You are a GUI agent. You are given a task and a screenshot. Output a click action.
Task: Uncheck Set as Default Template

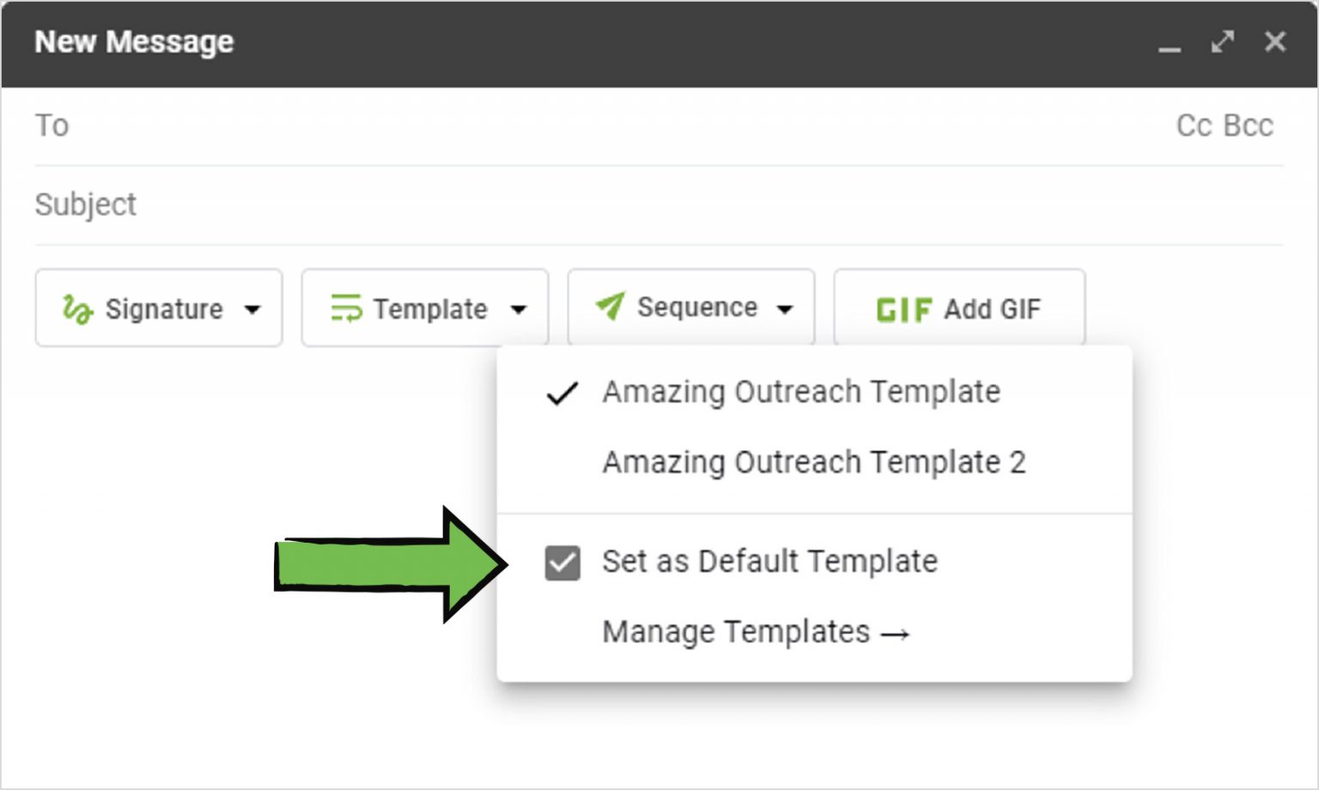pos(562,562)
